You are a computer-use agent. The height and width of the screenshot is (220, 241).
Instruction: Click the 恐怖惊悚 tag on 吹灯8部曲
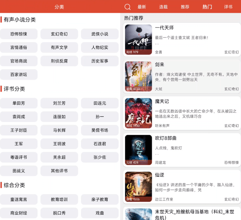231,162
